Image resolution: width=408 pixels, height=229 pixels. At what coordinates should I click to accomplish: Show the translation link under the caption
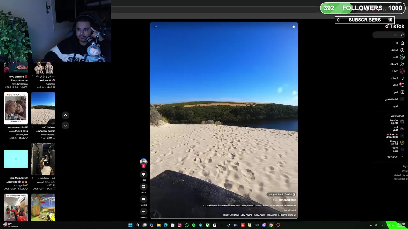pyautogui.click(x=290, y=210)
